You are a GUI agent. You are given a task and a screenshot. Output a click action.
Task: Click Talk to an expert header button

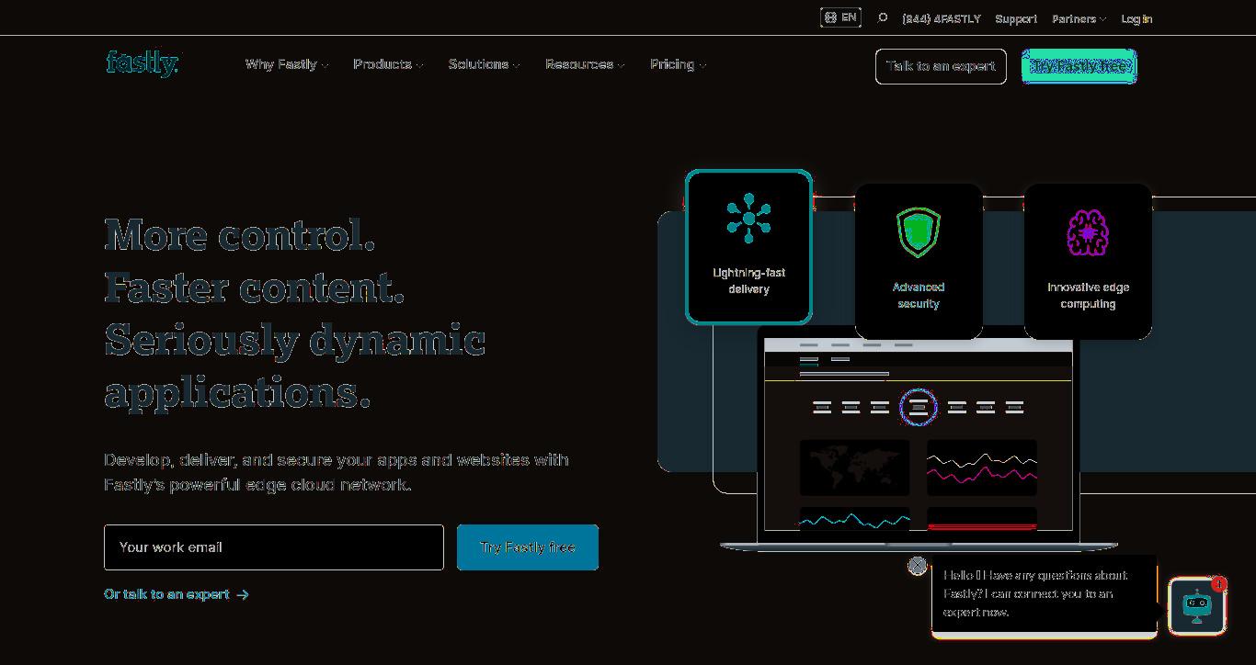click(941, 66)
